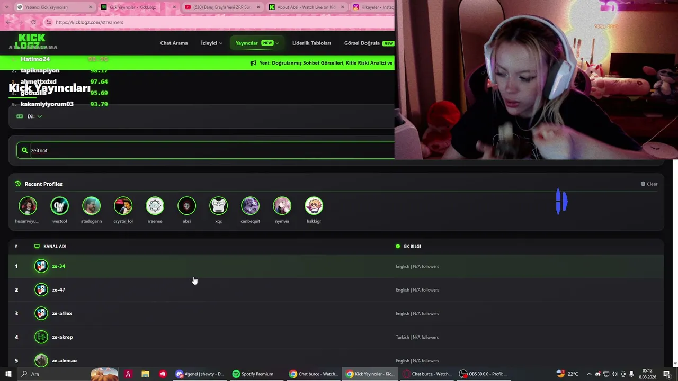This screenshot has height=381, width=678.
Task: Open the taskbar clock showing 05:12
Action: pyautogui.click(x=647, y=374)
